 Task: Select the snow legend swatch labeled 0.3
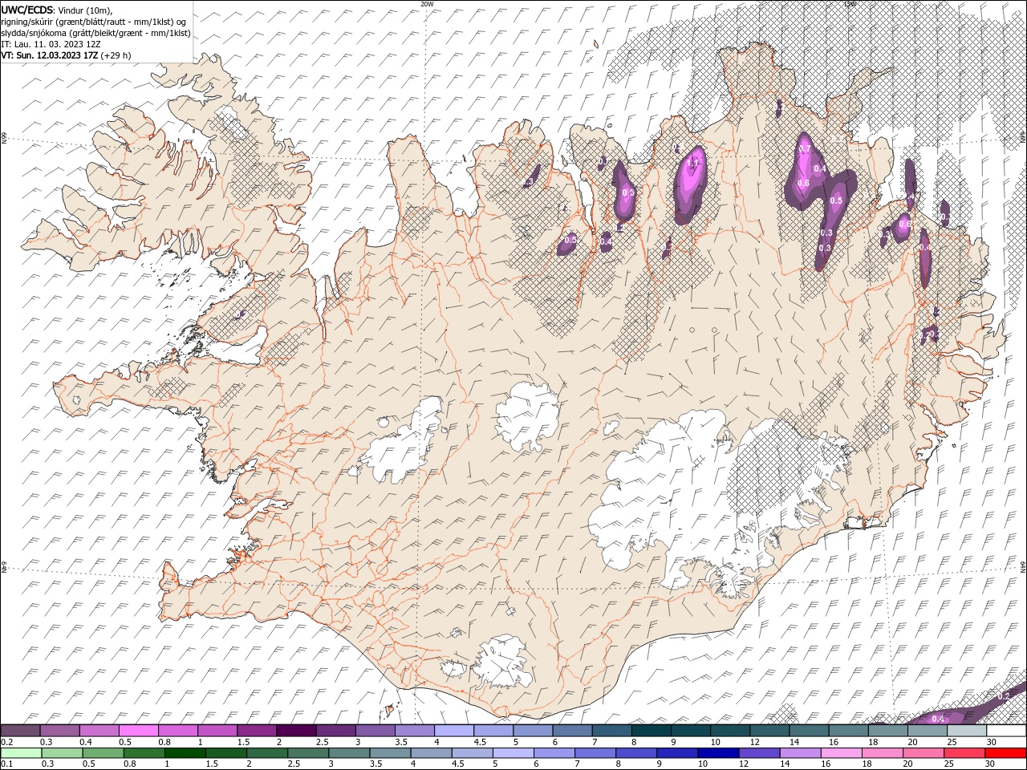[x=59, y=731]
